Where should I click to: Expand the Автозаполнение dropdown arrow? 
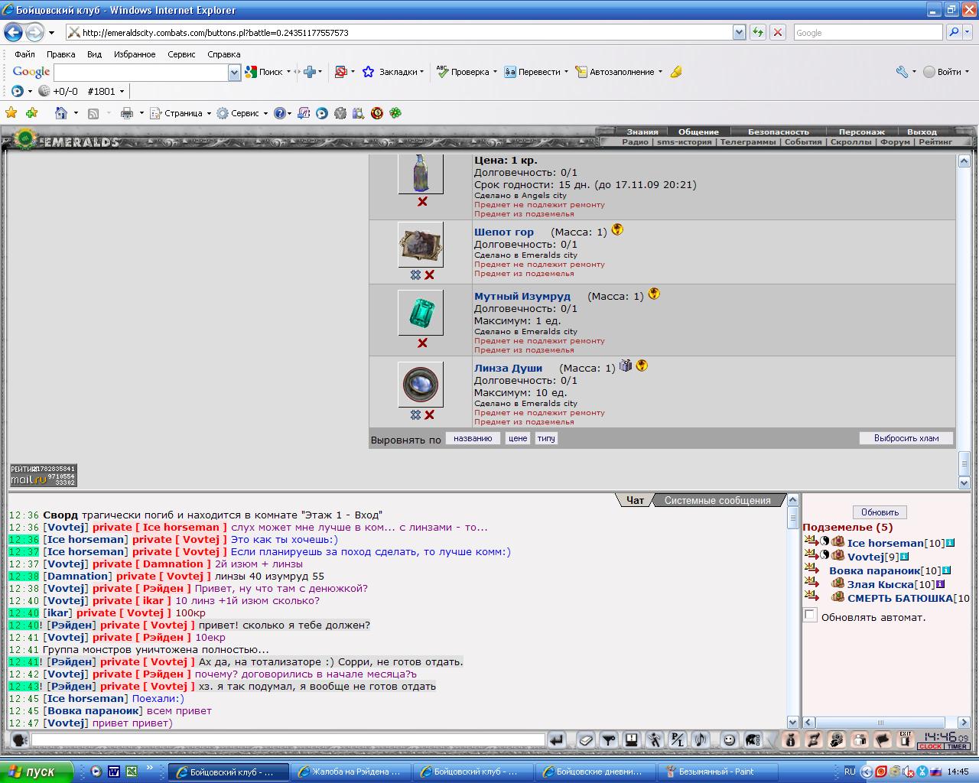pos(660,72)
